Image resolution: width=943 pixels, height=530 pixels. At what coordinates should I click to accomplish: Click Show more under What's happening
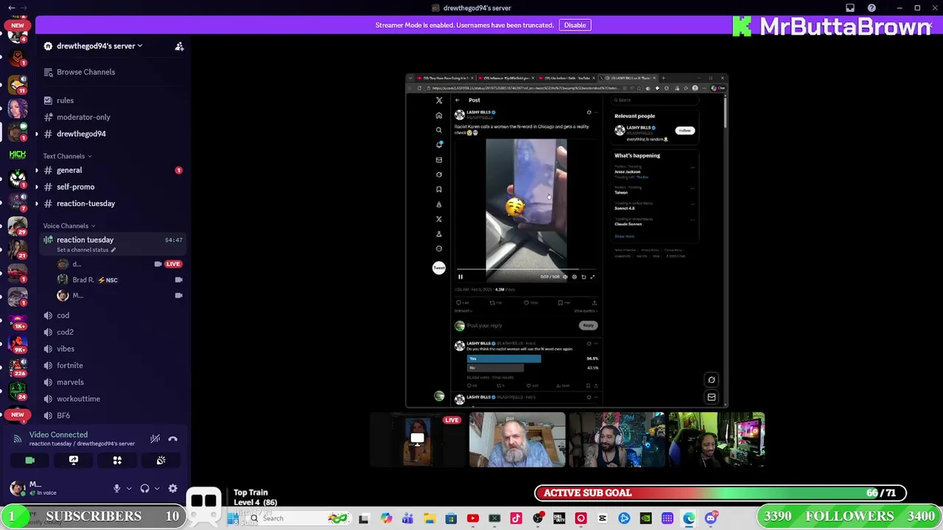[x=624, y=236]
